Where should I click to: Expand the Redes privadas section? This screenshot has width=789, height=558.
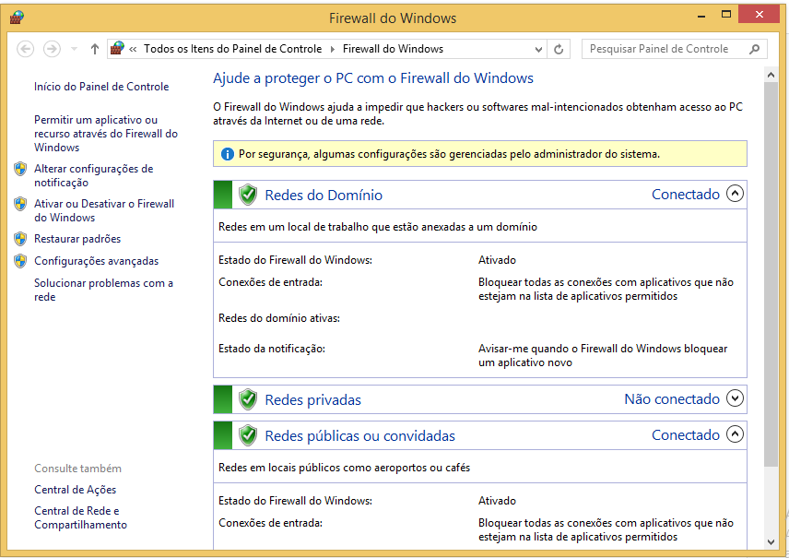[736, 398]
